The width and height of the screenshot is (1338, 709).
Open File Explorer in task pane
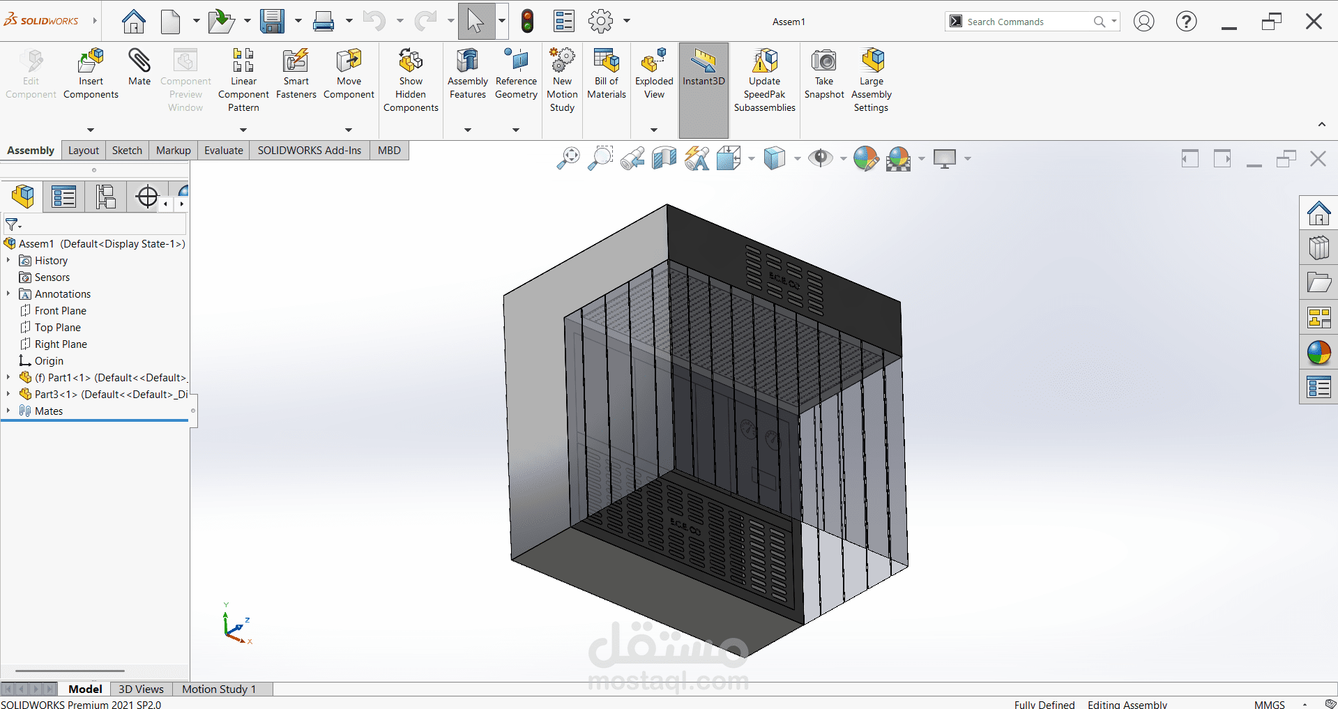click(1318, 282)
